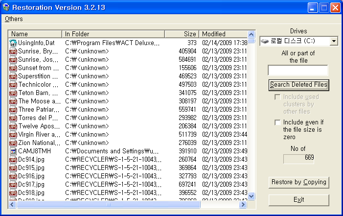This screenshot has width=343, height=216.
Task: Open the Drives dropdown arrow
Action: tap(334, 41)
